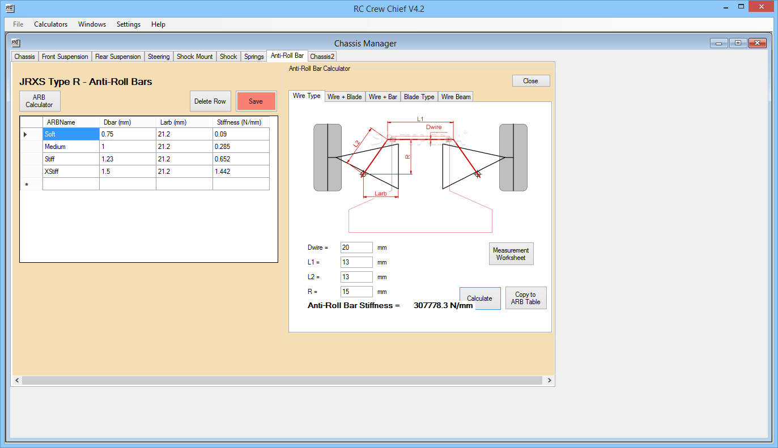Select the Medium ARBName cell
Viewport: 778px width, 448px height.
[x=71, y=147]
